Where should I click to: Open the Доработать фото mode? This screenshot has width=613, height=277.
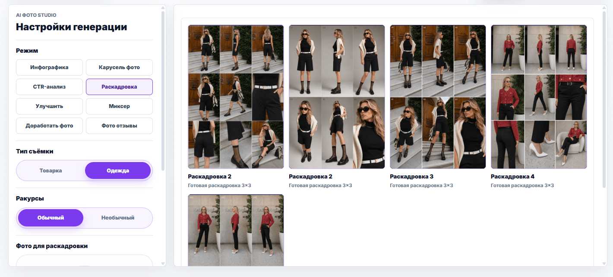tap(49, 126)
